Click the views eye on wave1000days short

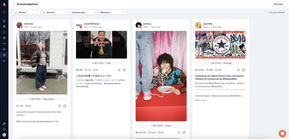(77, 70)
